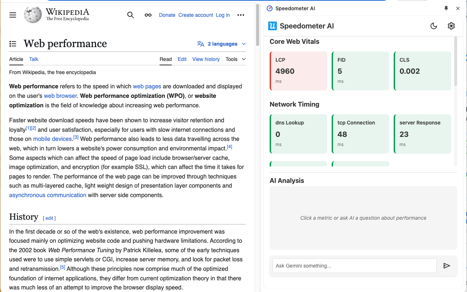The image size is (467, 292).
Task: Click the Log in link
Action: tap(223, 15)
